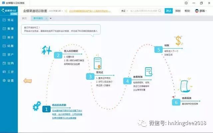Open 结账 in the left sidebar
Screen dimensions: 213x133
pos(8,46)
